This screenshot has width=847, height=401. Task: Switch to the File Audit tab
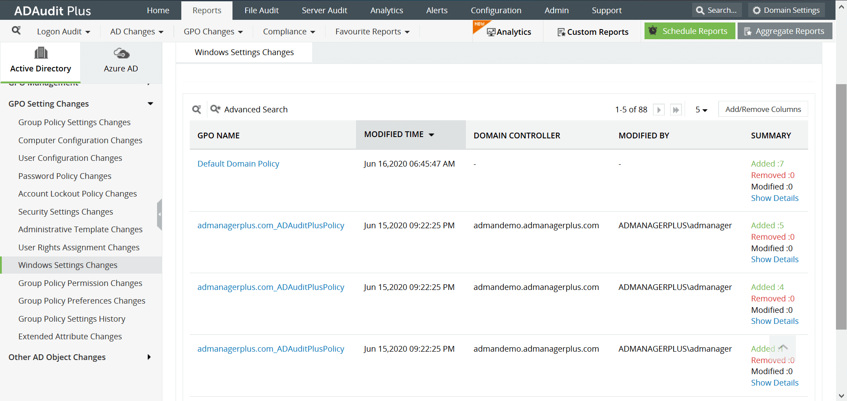(262, 10)
